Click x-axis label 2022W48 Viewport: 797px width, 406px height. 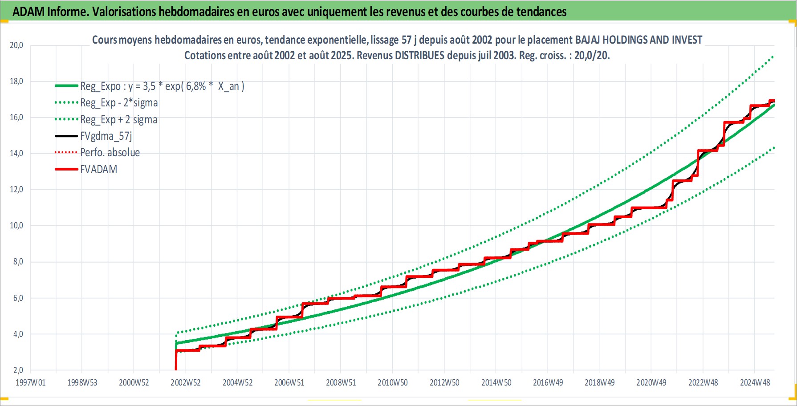point(703,383)
